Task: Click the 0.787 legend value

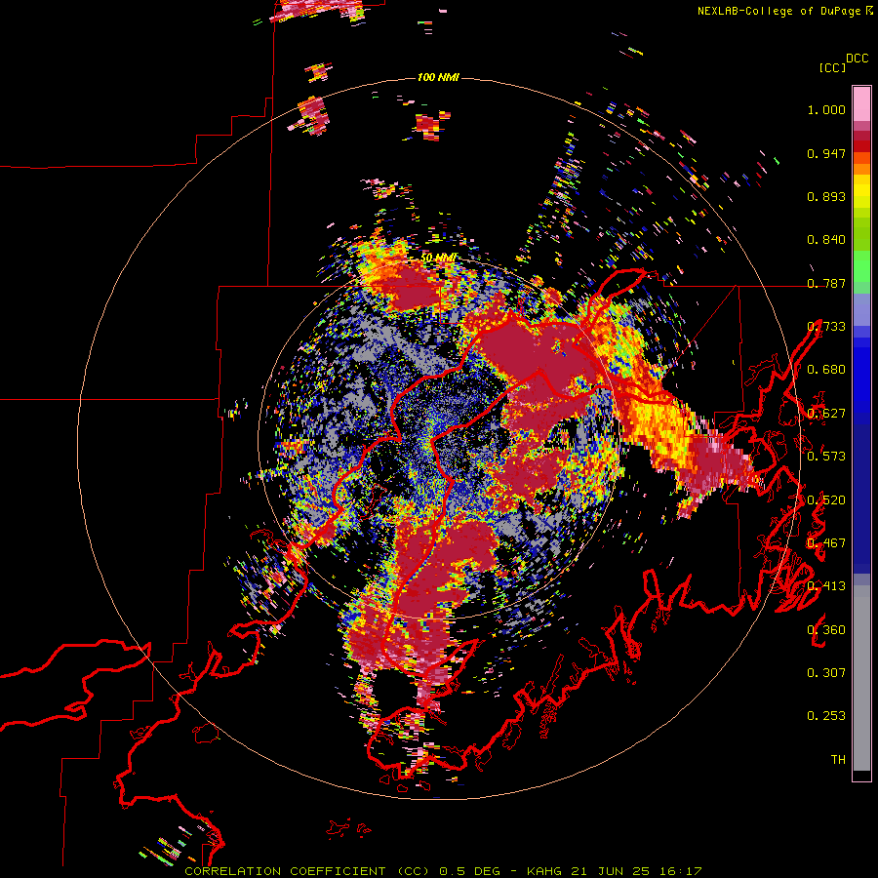Action: point(826,283)
